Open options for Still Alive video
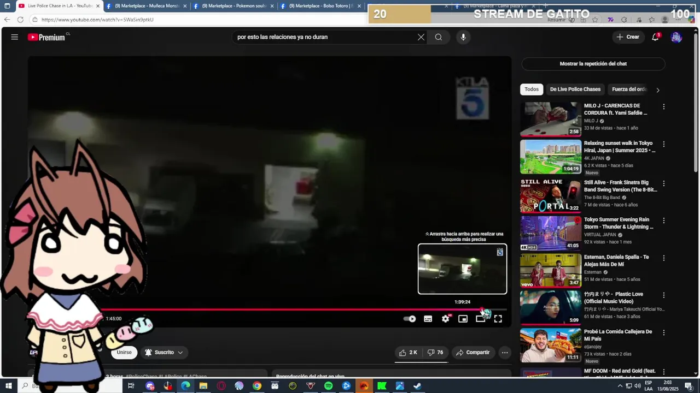Image resolution: width=700 pixels, height=393 pixels. 664,183
